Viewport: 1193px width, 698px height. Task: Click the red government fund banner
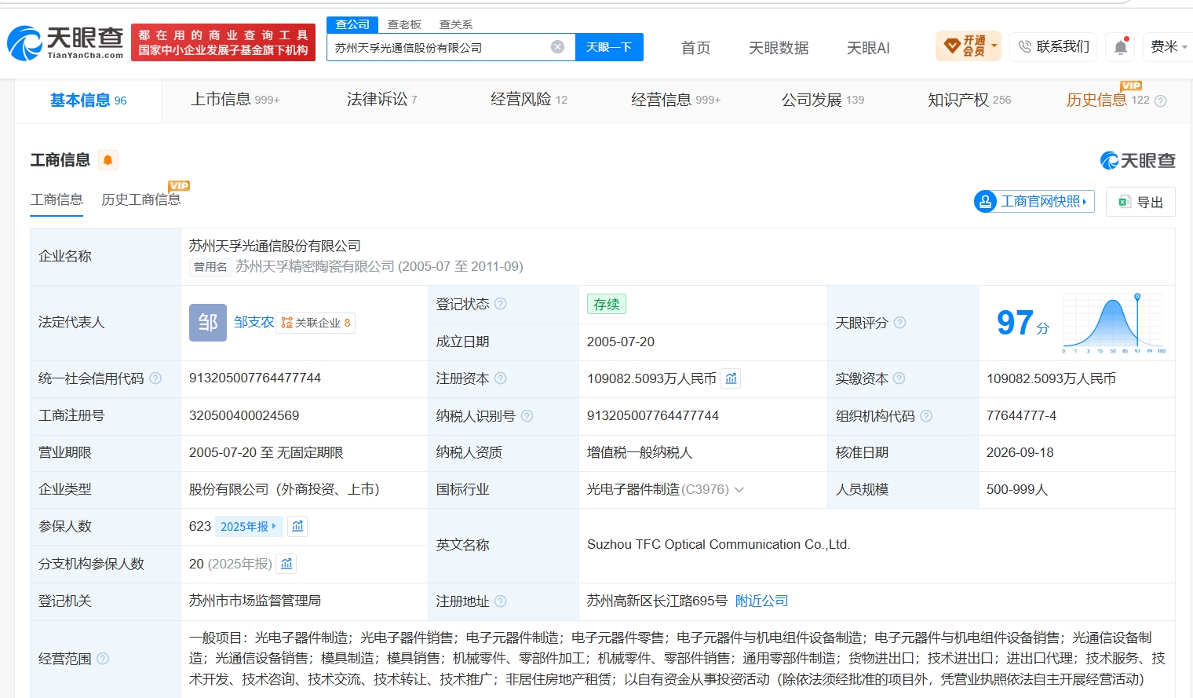(223, 42)
